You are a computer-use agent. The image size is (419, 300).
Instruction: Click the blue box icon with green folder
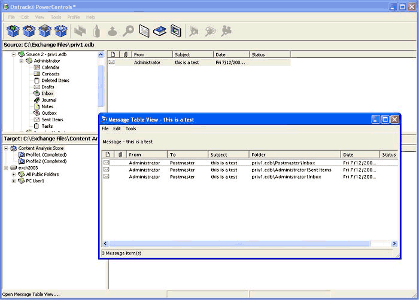click(13, 30)
